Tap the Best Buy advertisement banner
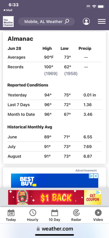The height and width of the screenshot is (238, 109). tap(55, 181)
